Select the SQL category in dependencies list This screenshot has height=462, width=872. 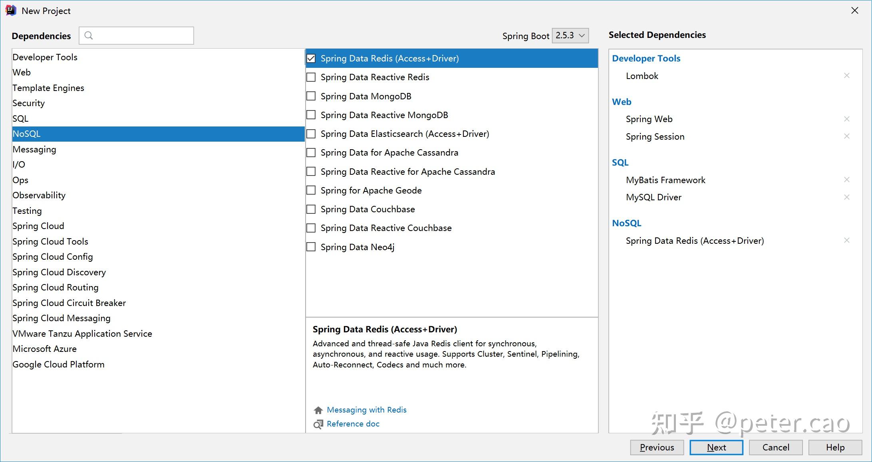(20, 118)
